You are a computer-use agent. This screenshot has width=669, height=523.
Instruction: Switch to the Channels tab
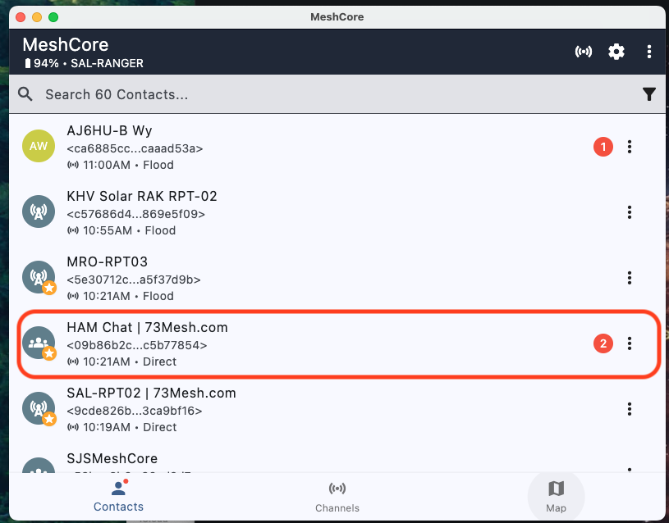tap(337, 497)
